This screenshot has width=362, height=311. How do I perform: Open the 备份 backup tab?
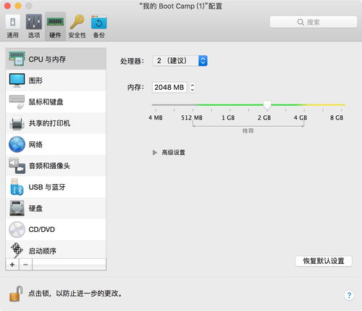[98, 26]
